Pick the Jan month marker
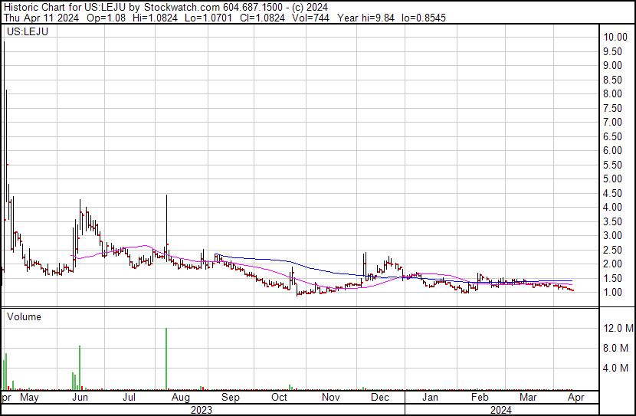 [431, 398]
